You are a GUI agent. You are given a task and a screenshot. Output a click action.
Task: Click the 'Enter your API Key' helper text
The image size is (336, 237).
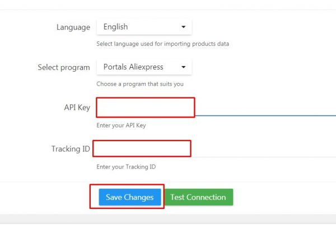coord(121,126)
